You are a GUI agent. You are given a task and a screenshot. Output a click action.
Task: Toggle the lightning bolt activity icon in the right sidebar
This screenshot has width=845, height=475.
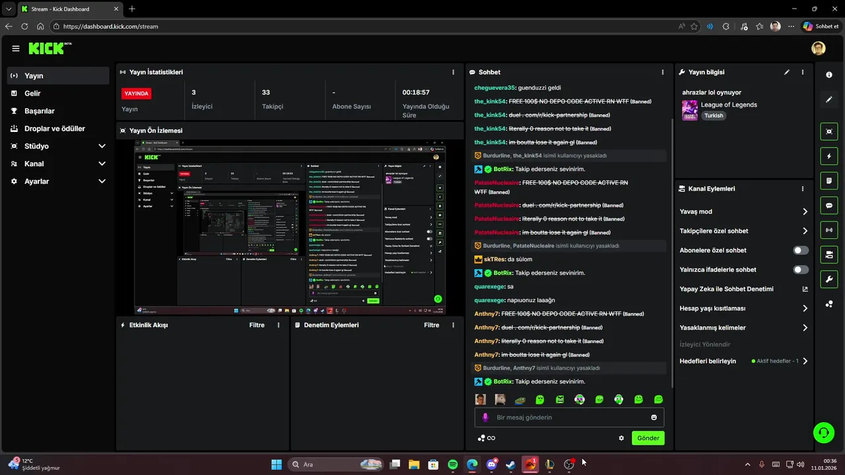829,156
